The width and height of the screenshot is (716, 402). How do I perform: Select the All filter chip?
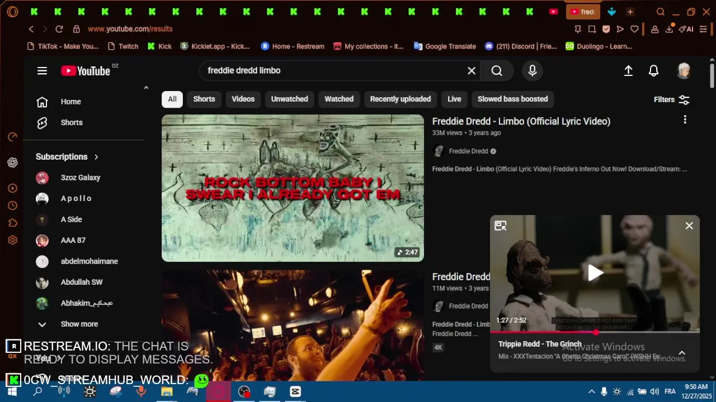tap(172, 99)
